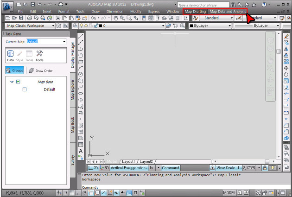The height and width of the screenshot is (197, 292).
Task: Select the Ellipse draw tool
Action: (81, 94)
